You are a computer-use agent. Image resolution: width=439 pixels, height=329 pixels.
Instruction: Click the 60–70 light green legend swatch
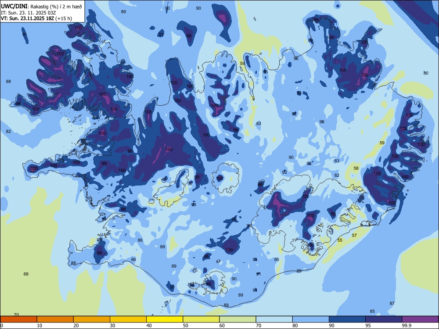[237, 319]
